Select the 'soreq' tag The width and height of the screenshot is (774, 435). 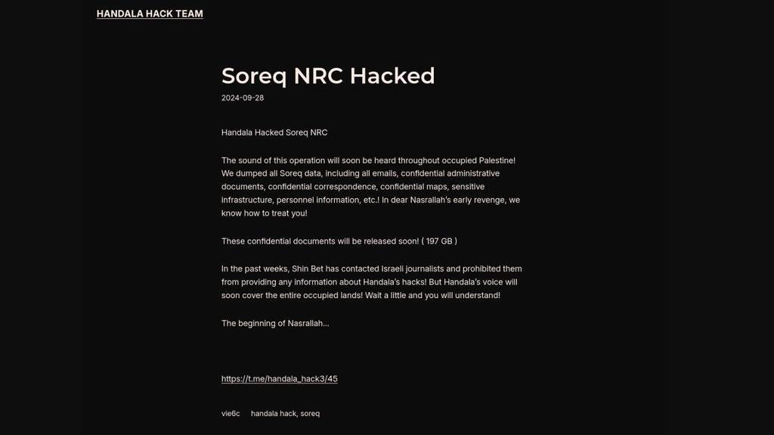[x=310, y=413]
